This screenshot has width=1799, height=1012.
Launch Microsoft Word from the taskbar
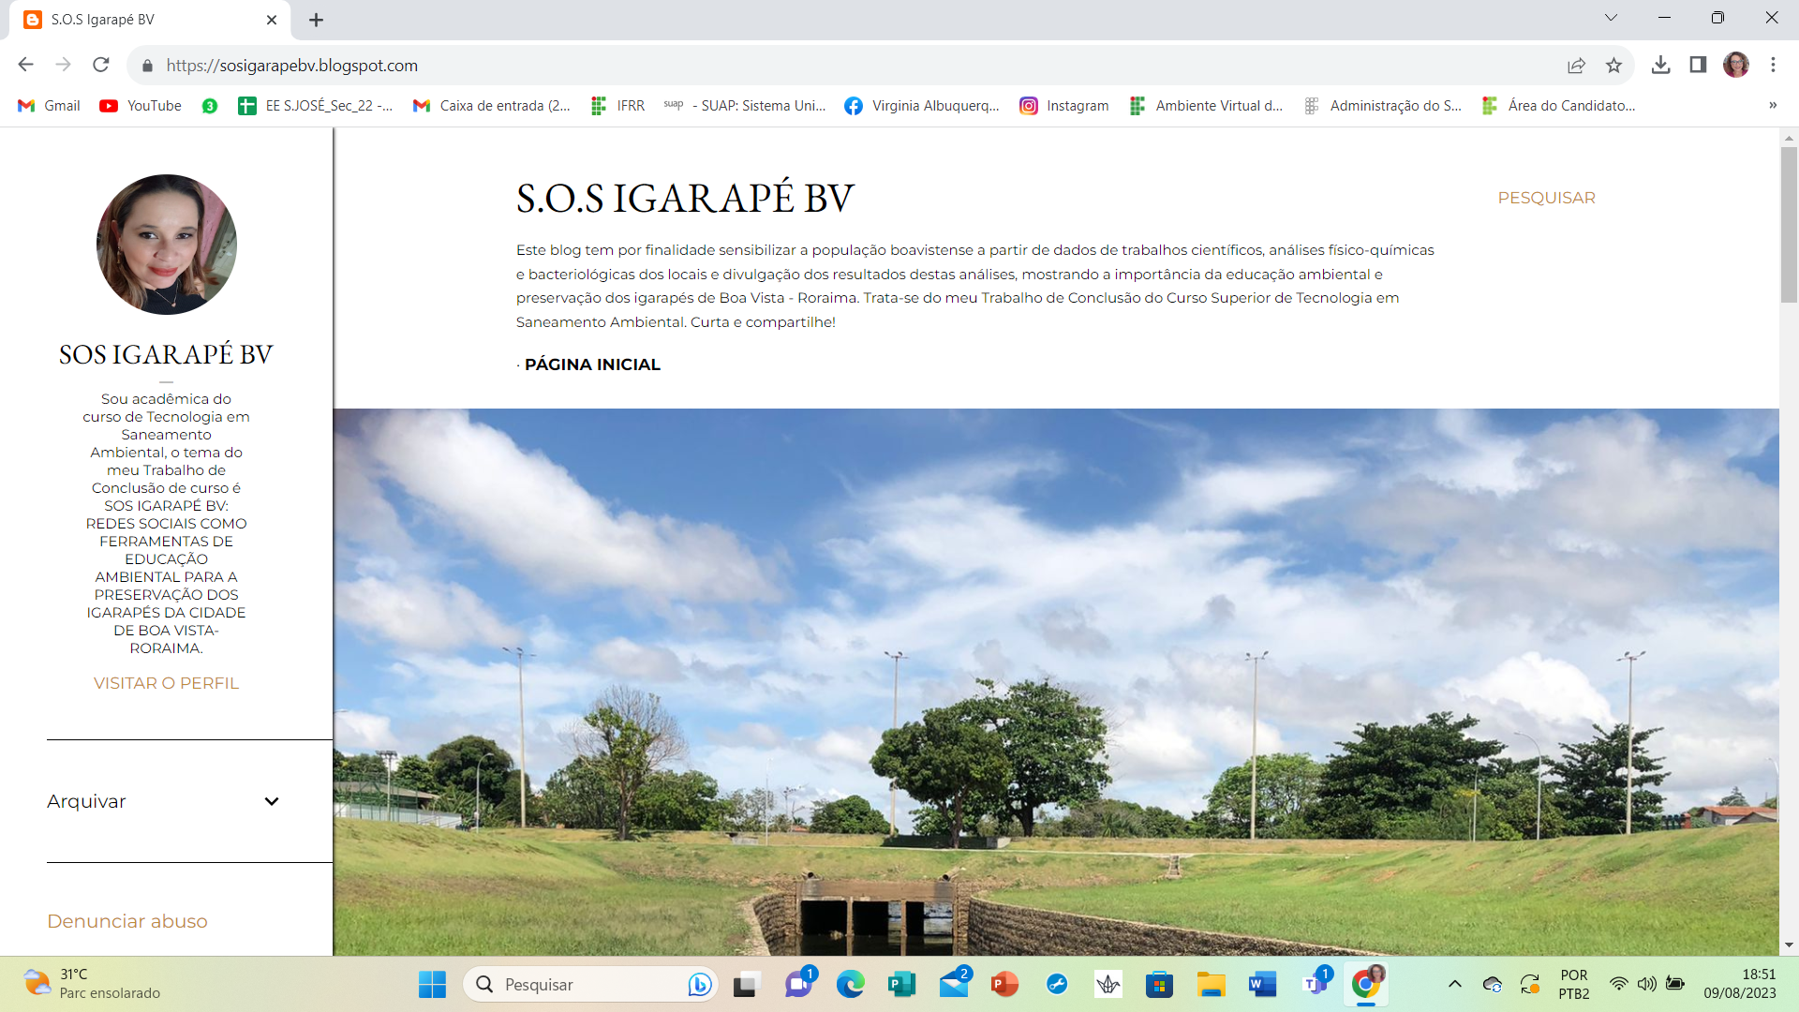click(x=1261, y=984)
